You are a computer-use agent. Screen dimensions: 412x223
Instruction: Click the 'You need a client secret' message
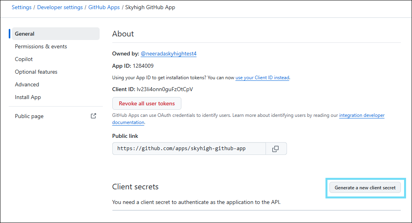(x=196, y=202)
